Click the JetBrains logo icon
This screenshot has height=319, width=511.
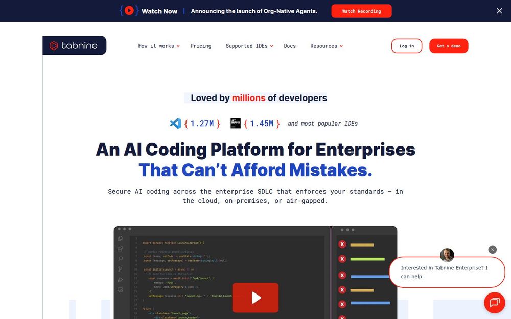pyautogui.click(x=236, y=124)
